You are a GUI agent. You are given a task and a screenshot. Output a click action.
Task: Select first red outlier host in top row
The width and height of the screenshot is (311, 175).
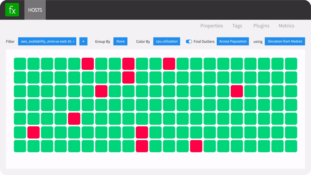tap(88, 64)
